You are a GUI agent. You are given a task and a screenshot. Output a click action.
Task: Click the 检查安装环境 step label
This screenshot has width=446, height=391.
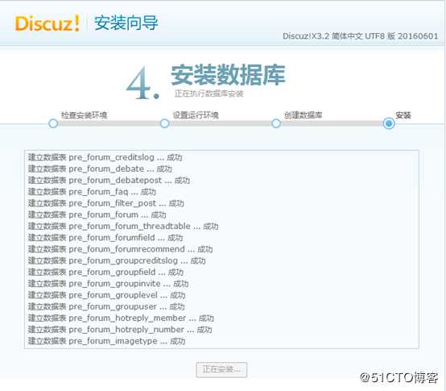(85, 115)
